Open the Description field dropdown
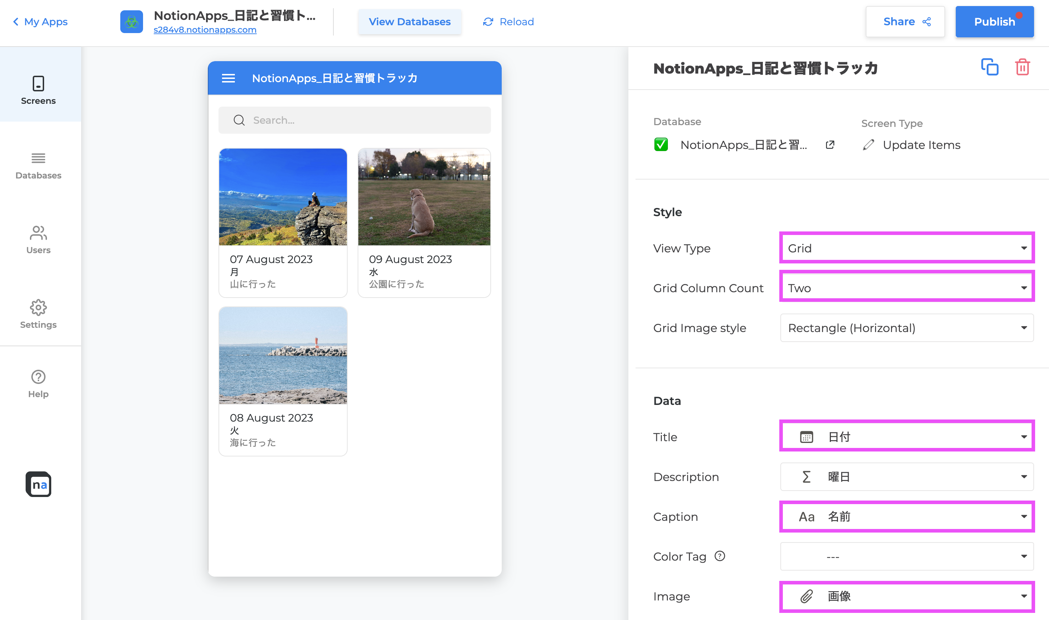 click(x=907, y=477)
